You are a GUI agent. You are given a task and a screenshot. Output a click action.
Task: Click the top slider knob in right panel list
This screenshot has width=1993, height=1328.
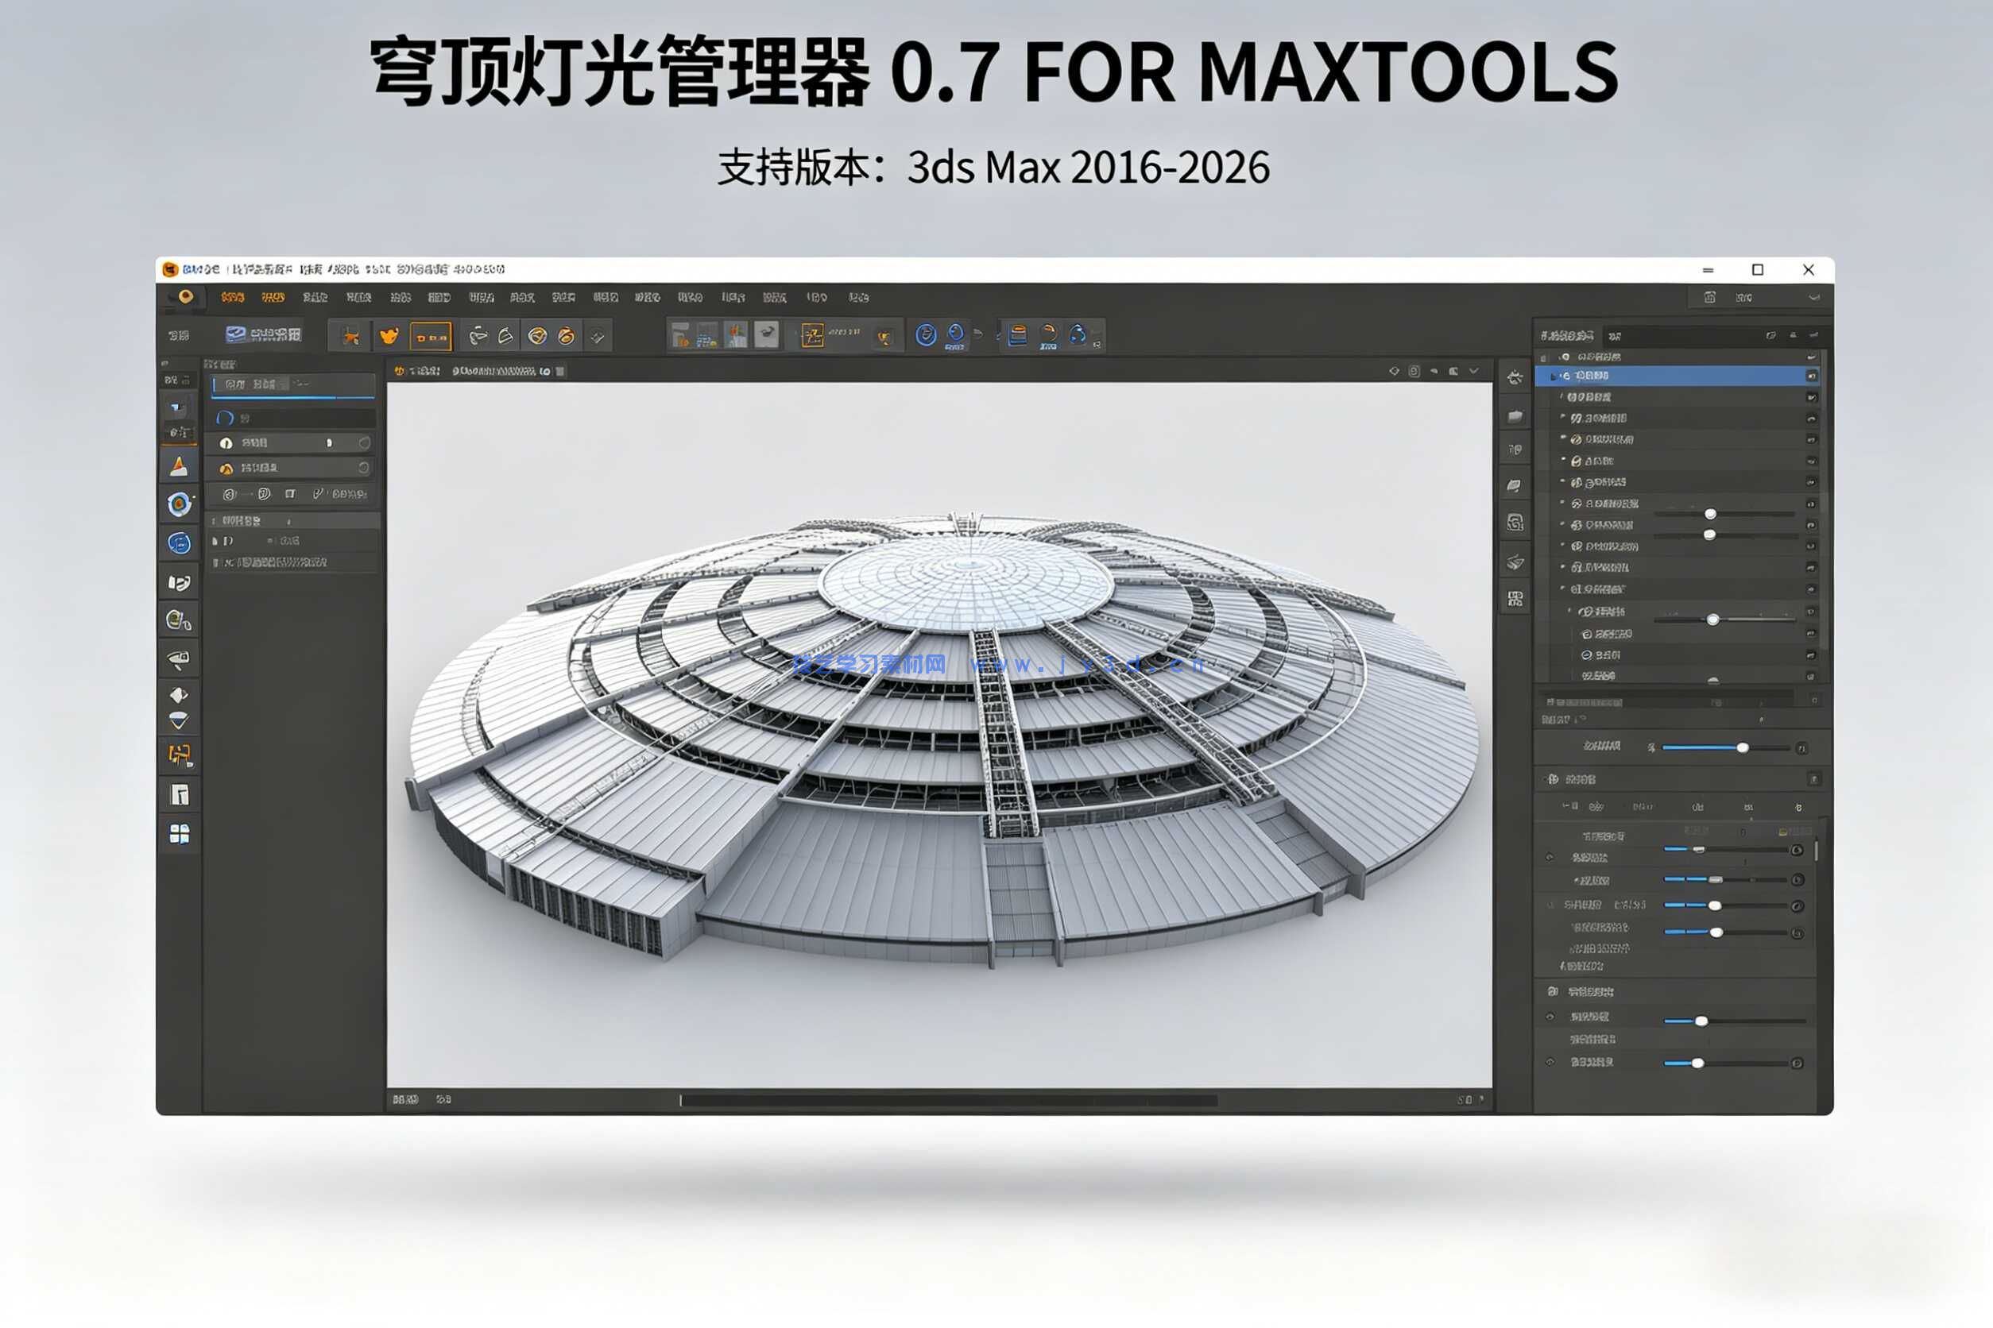pos(1710,514)
